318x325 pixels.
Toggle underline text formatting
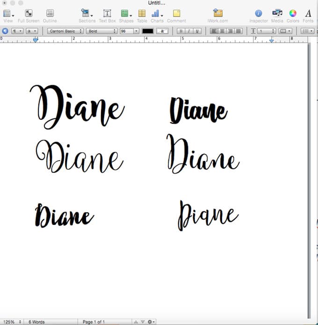[197, 31]
